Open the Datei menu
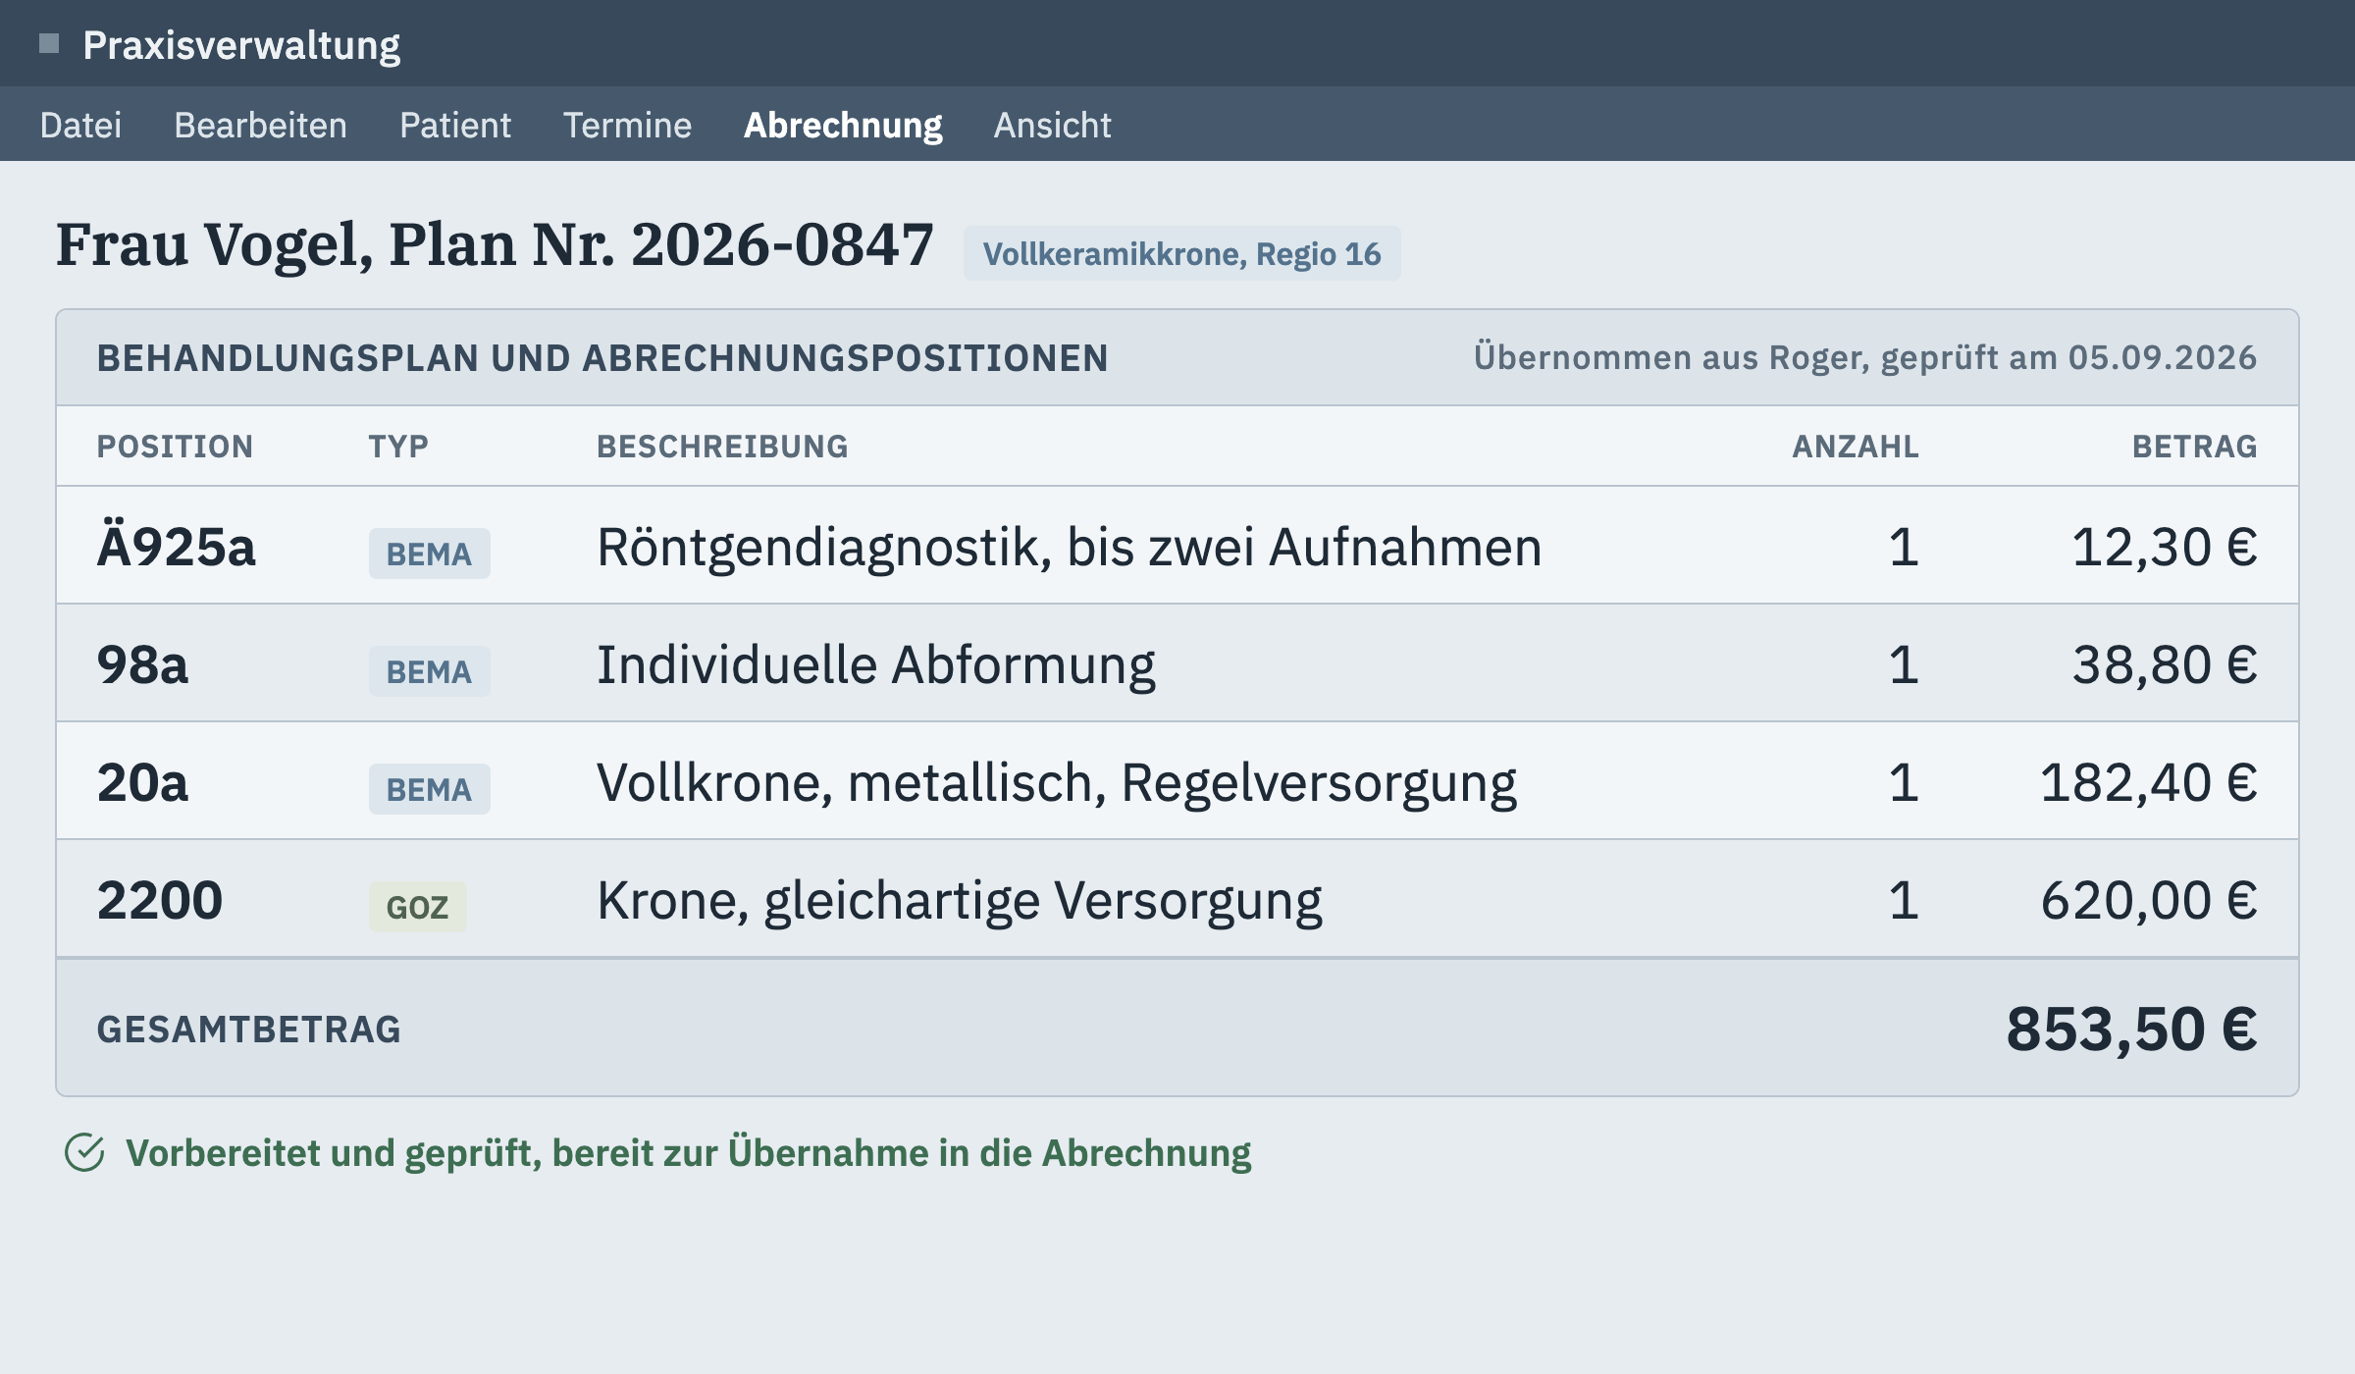2355x1374 pixels. (80, 126)
